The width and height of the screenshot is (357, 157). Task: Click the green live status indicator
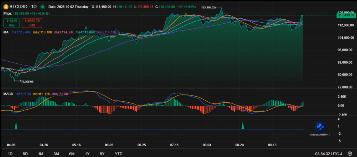pyautogui.click(x=43, y=7)
